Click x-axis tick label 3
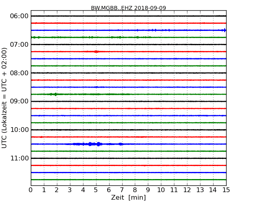257x206 pixels. (x=70, y=190)
